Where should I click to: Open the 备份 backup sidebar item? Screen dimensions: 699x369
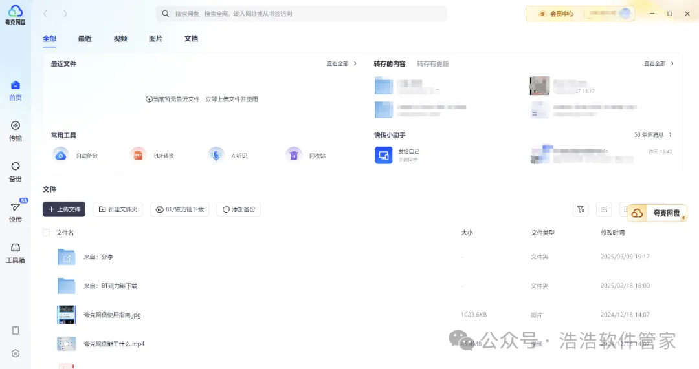point(15,172)
